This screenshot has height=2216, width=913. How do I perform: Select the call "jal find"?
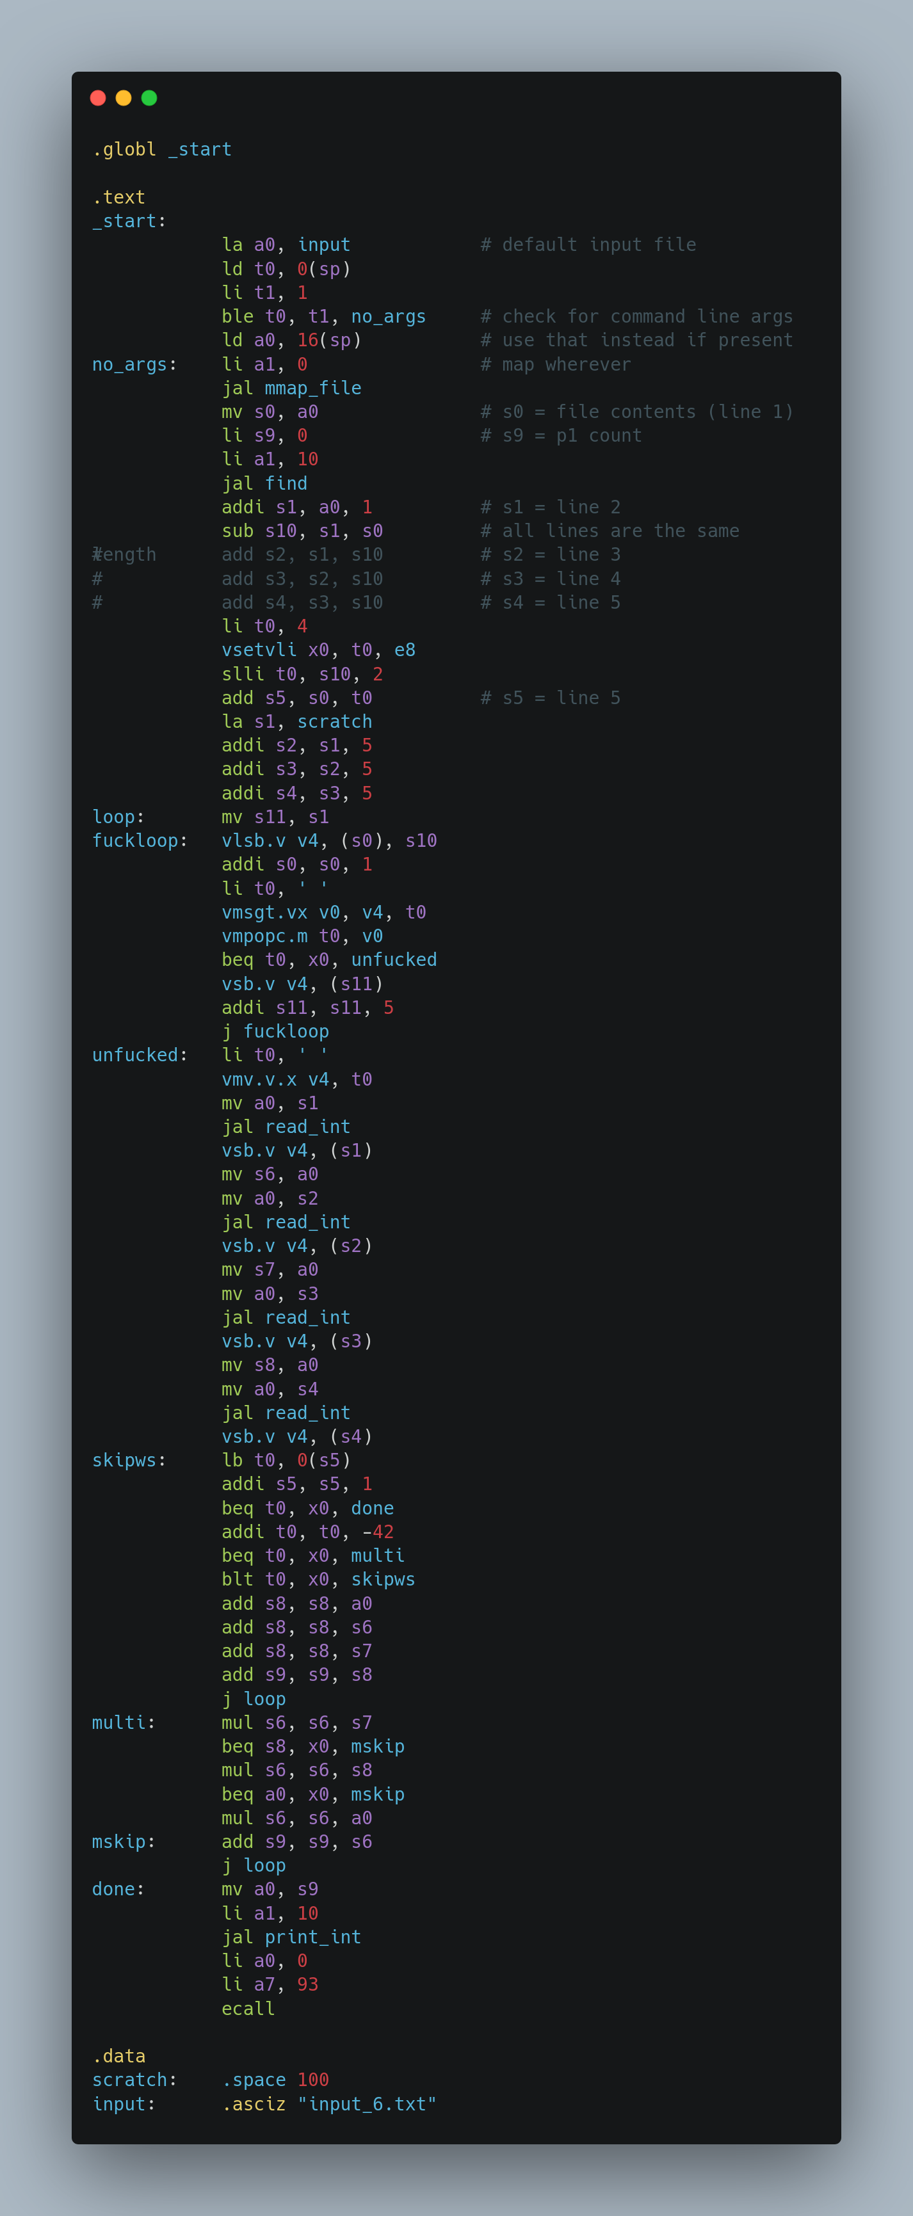pyautogui.click(x=264, y=483)
